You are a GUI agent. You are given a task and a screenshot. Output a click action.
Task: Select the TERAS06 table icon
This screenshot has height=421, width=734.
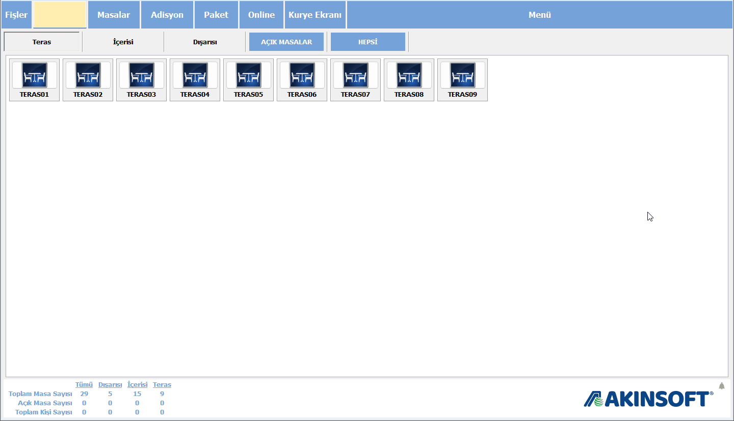[x=302, y=80]
